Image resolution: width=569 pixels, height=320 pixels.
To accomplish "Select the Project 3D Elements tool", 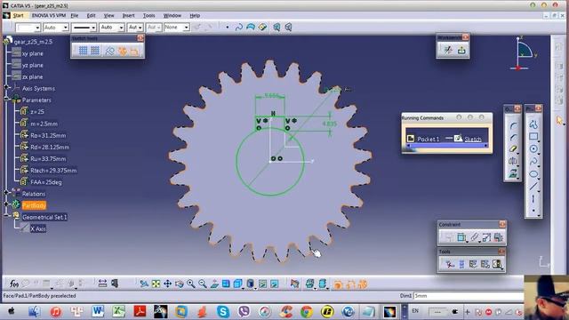I will pos(513,173).
